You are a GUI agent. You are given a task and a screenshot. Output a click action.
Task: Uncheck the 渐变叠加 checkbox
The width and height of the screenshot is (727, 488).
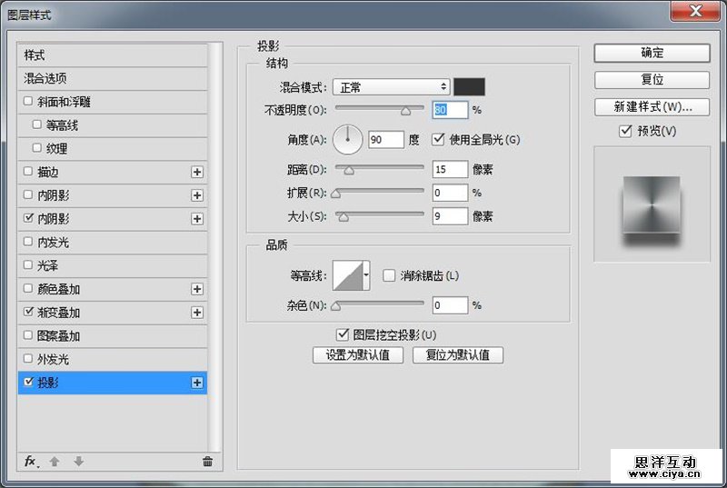point(28,312)
